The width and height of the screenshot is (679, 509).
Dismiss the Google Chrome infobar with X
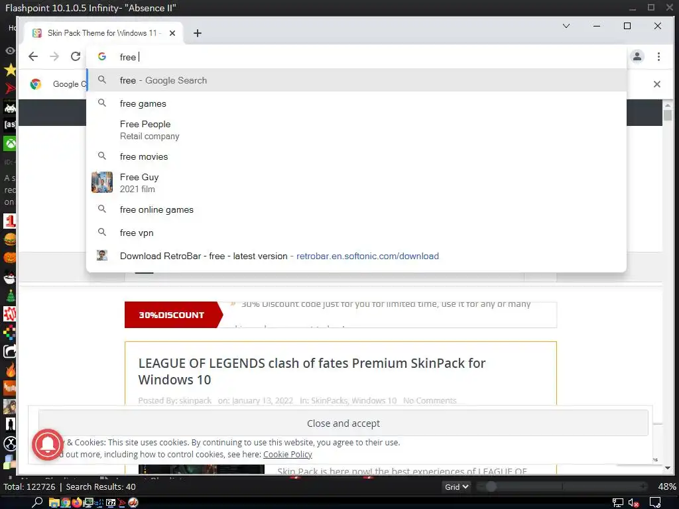point(657,84)
